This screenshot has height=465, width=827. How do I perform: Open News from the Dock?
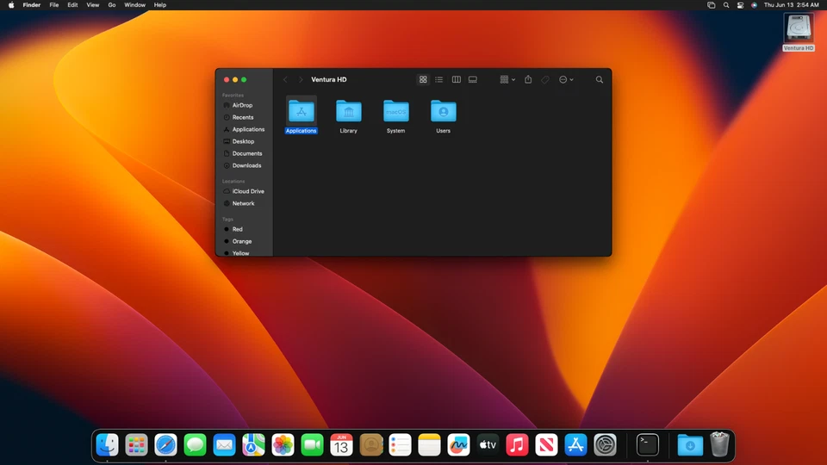click(x=546, y=445)
